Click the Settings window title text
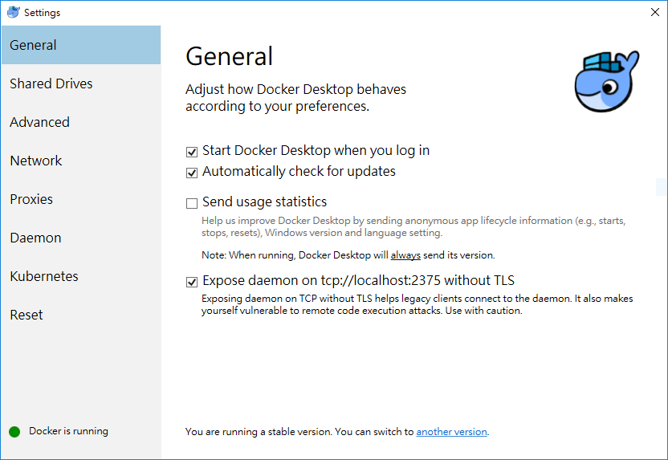The image size is (668, 460). [x=43, y=13]
